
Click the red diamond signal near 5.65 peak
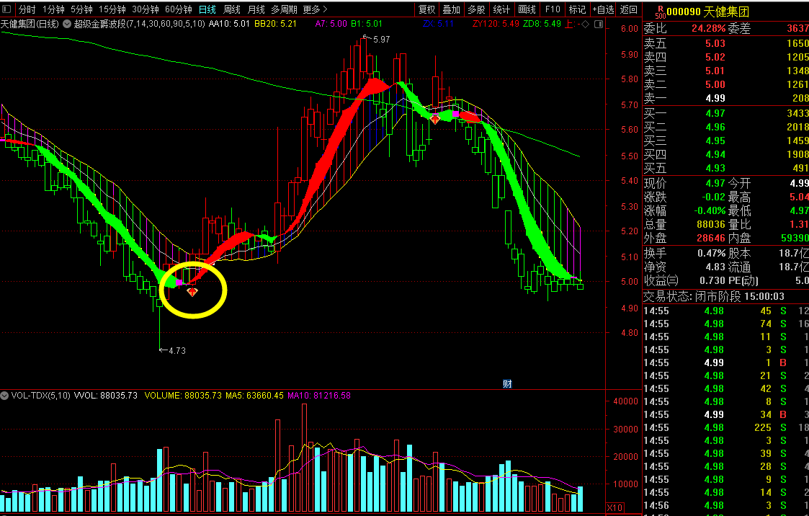(435, 120)
